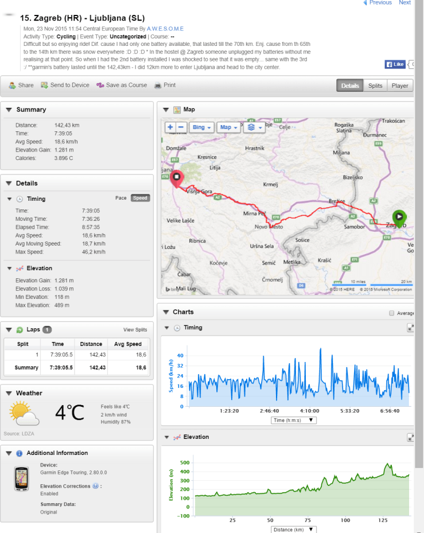Enable the Average checkbox in Charts
The image size is (424, 533).
[x=392, y=313]
